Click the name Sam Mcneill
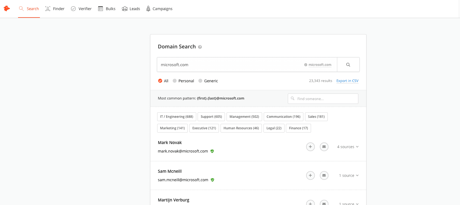The image size is (460, 205). click(x=170, y=171)
